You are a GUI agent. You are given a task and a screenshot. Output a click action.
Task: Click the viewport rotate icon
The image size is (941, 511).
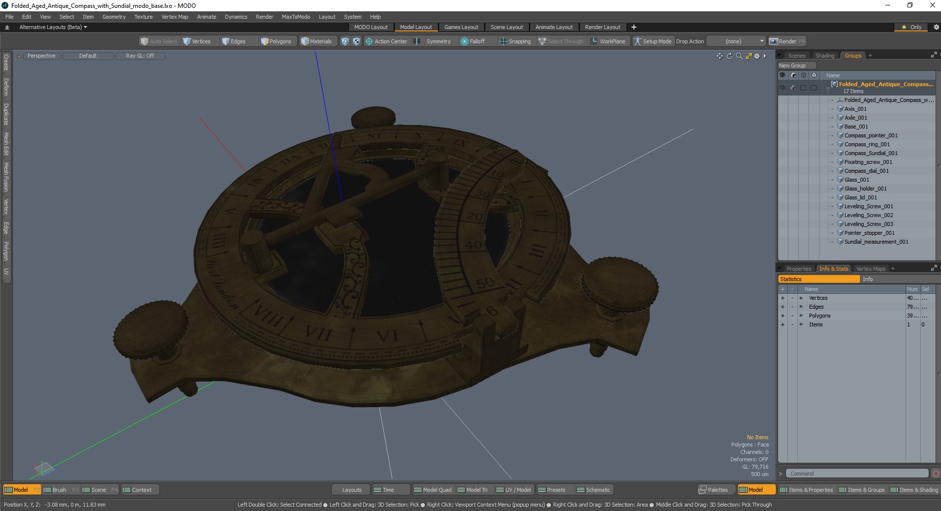tap(729, 56)
